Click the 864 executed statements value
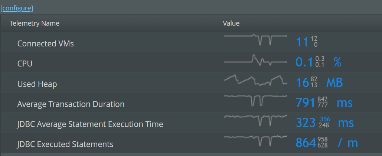Image resolution: width=382 pixels, height=156 pixels. pyautogui.click(x=306, y=143)
